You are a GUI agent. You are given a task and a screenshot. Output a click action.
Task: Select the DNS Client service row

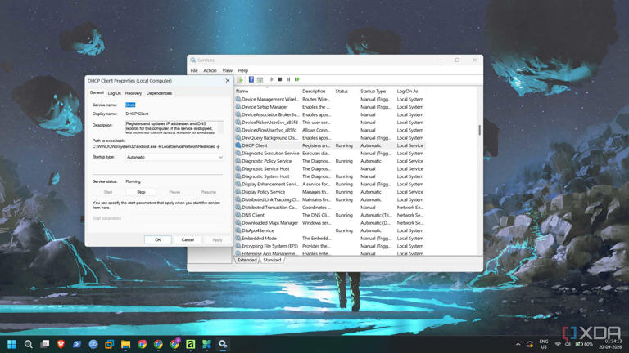coord(330,216)
